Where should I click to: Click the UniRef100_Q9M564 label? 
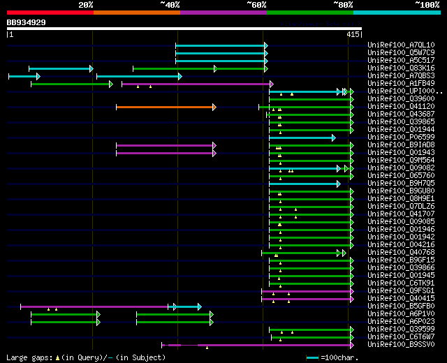coord(401,160)
